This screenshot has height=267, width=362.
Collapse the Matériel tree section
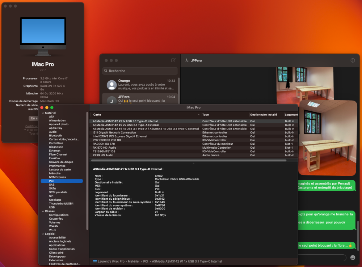[43, 113]
